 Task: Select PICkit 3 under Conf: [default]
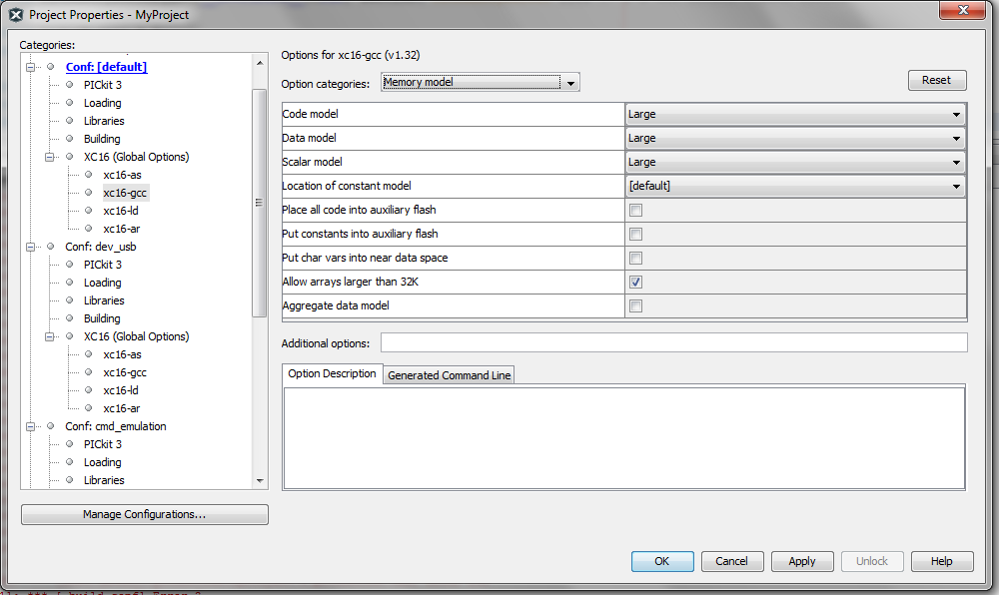pyautogui.click(x=103, y=85)
